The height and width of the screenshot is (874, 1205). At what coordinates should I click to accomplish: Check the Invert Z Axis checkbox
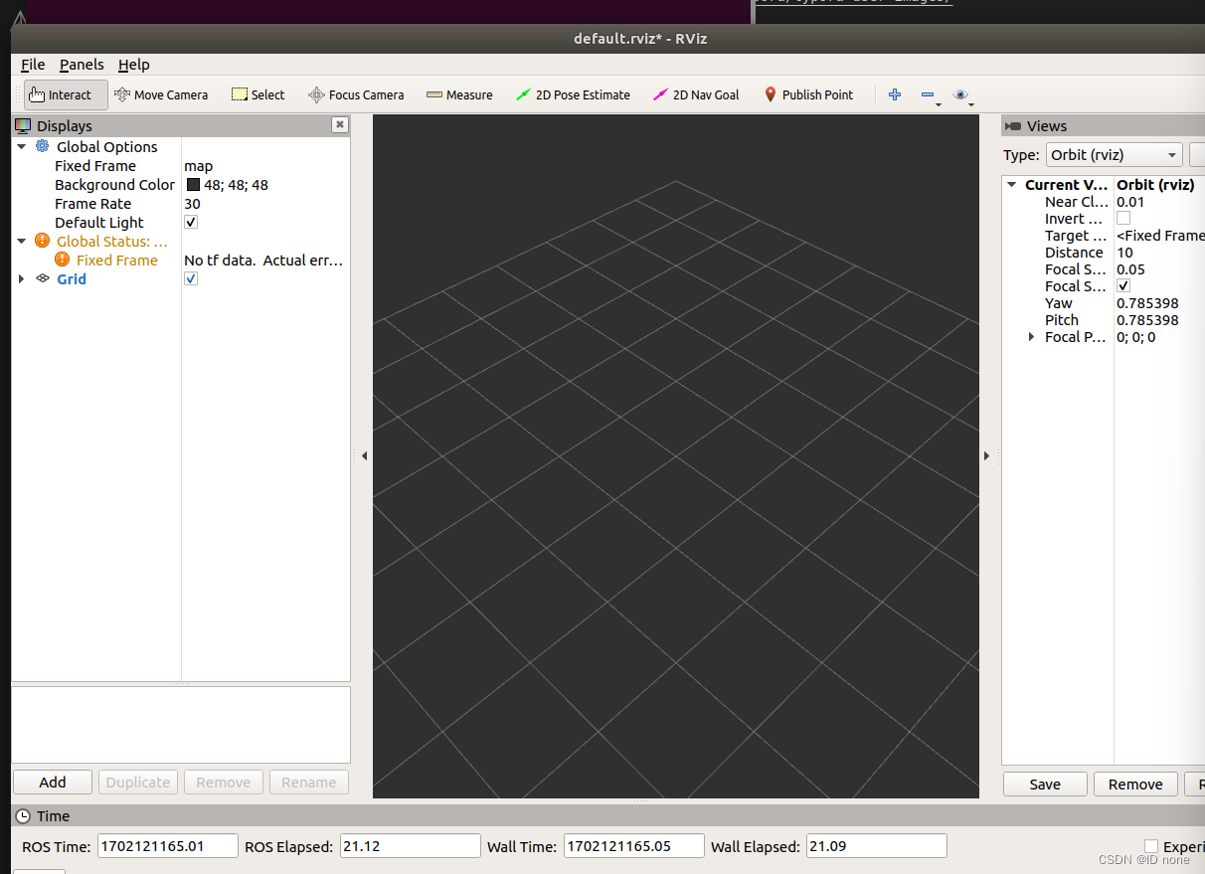(x=1122, y=218)
